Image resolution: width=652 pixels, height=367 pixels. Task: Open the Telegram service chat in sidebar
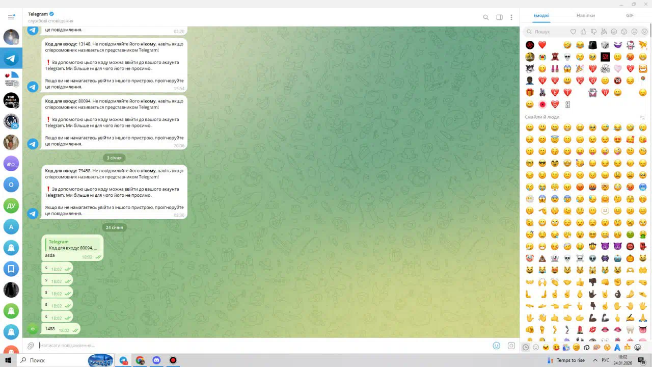pos(11,58)
